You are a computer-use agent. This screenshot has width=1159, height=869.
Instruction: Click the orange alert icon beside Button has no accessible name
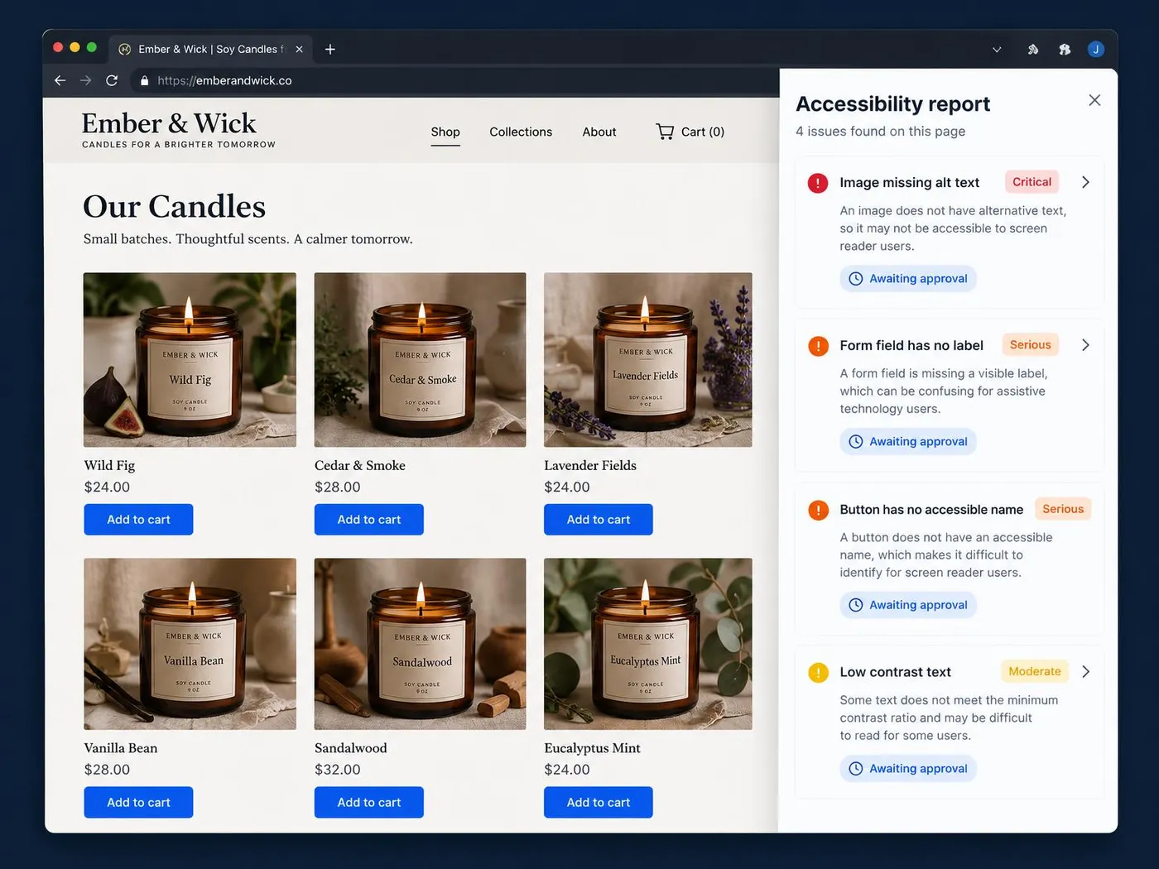pyautogui.click(x=818, y=510)
